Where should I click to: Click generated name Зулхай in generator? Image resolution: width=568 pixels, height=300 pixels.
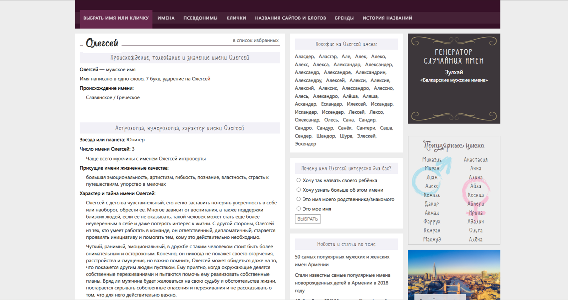pyautogui.click(x=454, y=72)
